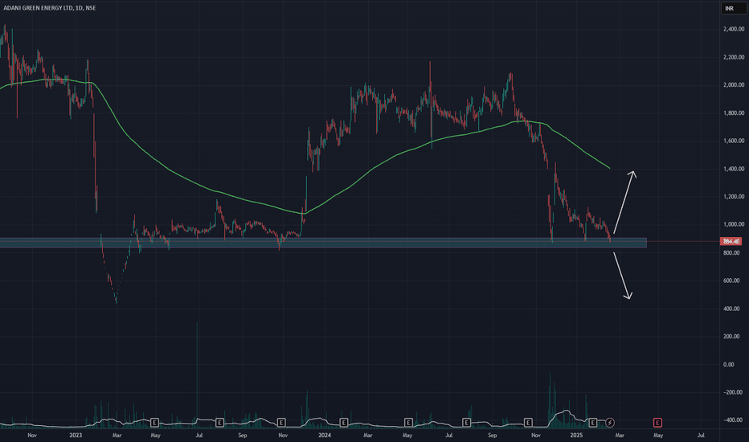Click the 2023 year label on time axis

click(76, 436)
